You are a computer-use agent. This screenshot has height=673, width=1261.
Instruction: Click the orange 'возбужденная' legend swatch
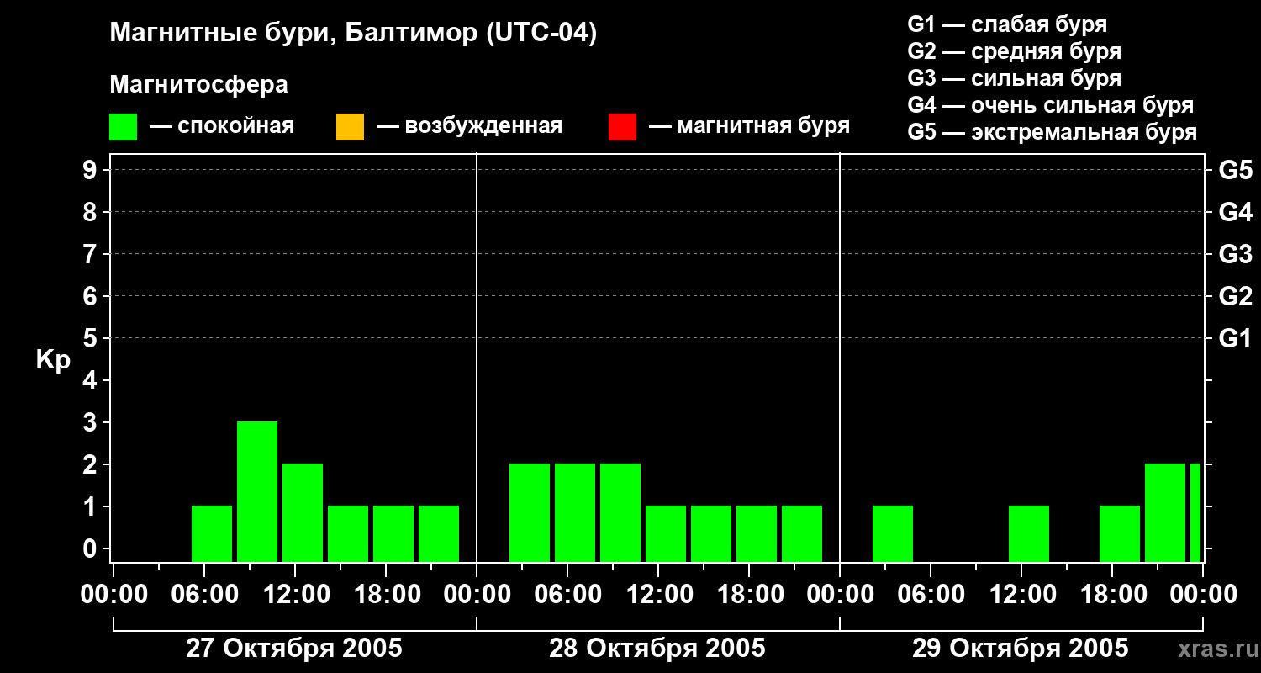click(350, 127)
